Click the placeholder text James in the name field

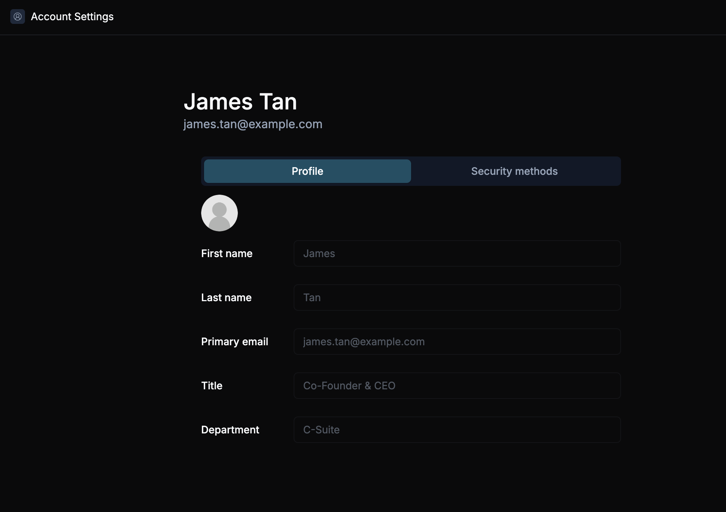click(319, 253)
